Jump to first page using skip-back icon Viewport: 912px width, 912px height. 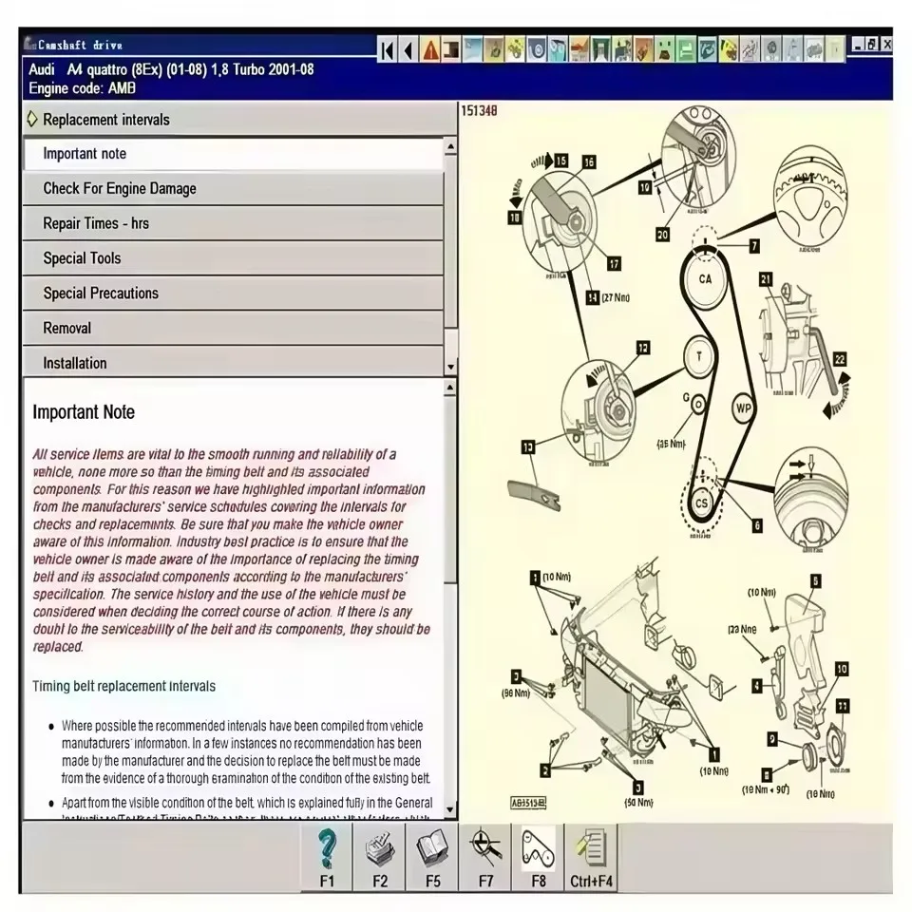[x=388, y=50]
